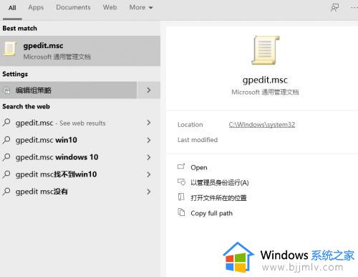Select gpedit.msc best match result

[80, 51]
